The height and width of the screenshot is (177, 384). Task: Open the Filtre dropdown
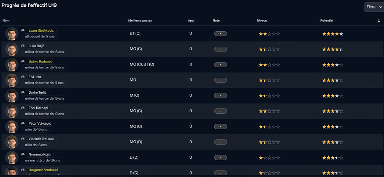coord(374,7)
